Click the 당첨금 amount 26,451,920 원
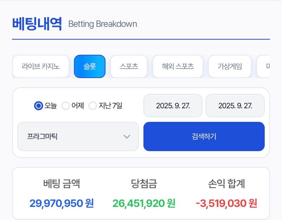Viewport: 282px width, 220px height. pos(144,203)
